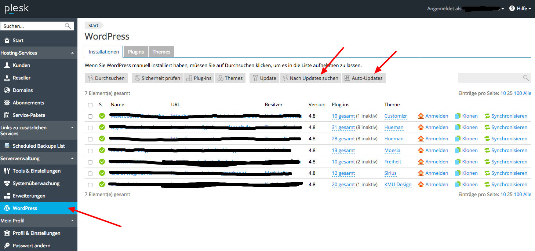Screen dimensions: 535x251
Task: Click the search magnifier icon in sidebar
Action: point(68,26)
